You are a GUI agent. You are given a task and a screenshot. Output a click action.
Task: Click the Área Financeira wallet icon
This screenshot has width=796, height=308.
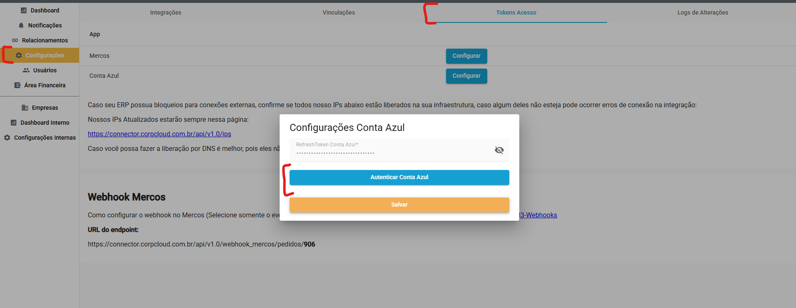click(17, 85)
